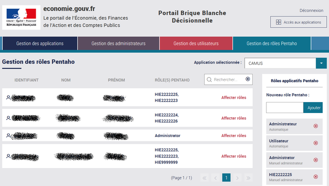The width and height of the screenshot is (329, 186).
Task: Delete the HIE2222225 role from the list
Action: (316, 177)
